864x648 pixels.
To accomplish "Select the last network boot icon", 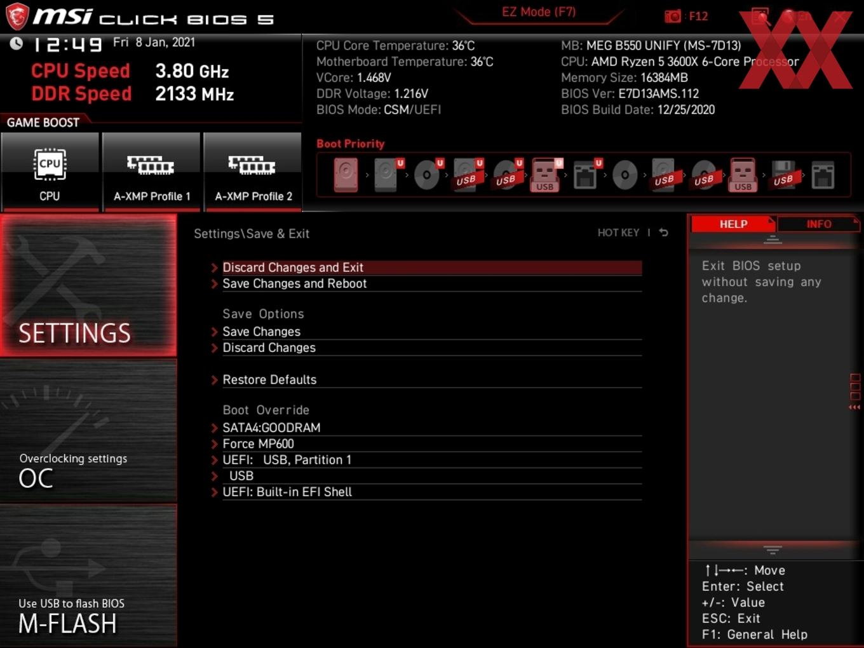I will (x=823, y=175).
